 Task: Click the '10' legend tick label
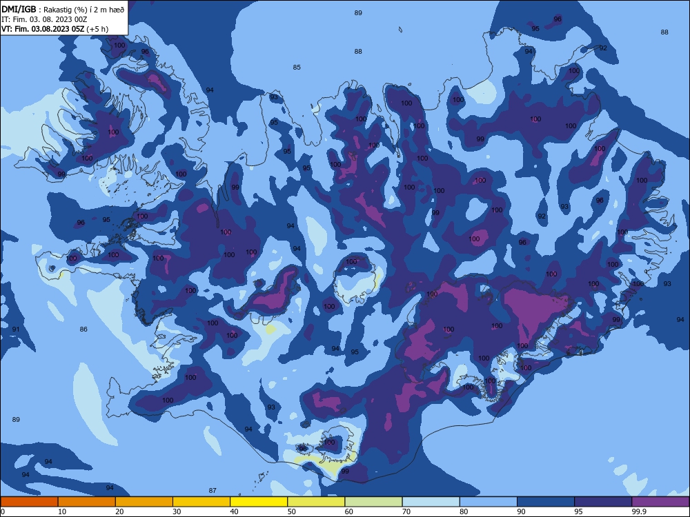pos(62,511)
